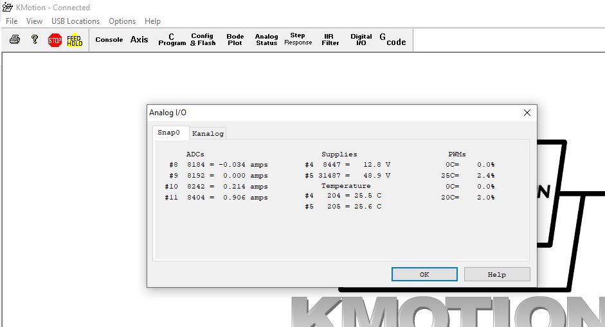The image size is (605, 327).
Task: Open the Console toolbar button
Action: 109,40
